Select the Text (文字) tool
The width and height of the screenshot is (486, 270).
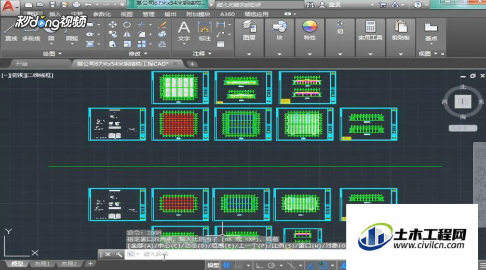[184, 31]
